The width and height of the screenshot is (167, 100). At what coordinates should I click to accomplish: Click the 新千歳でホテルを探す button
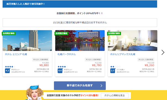pos(80,86)
